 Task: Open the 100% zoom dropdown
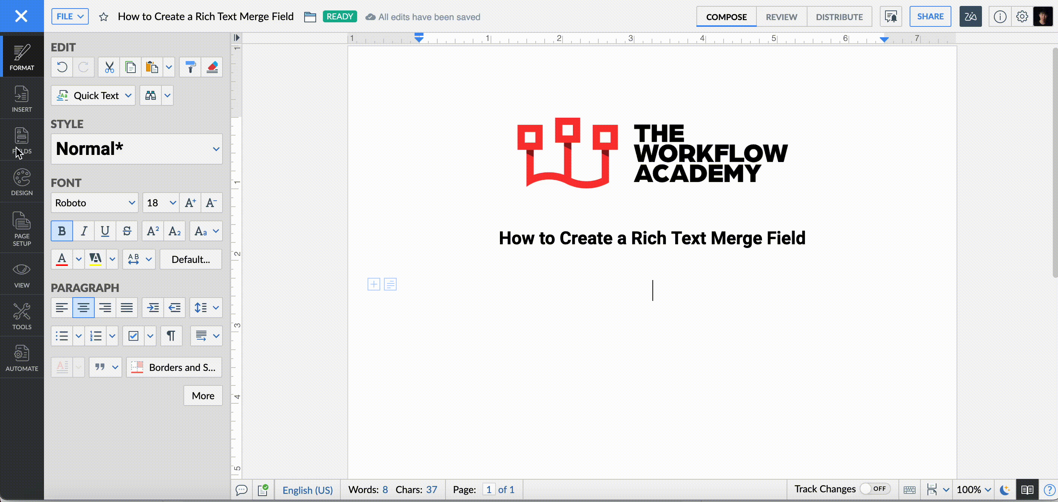(973, 490)
